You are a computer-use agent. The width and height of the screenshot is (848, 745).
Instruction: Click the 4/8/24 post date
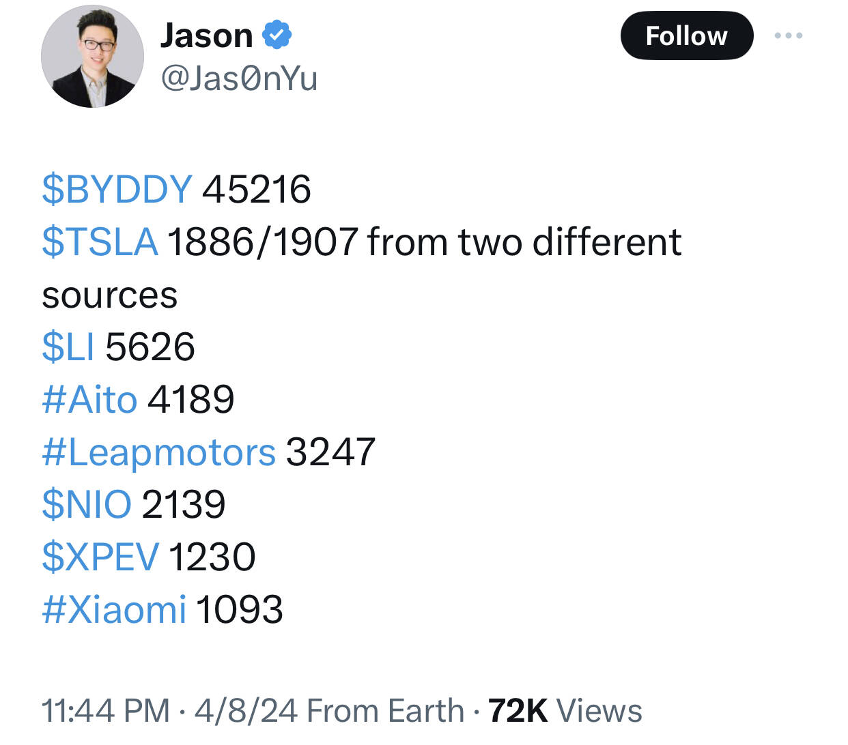coord(246,710)
